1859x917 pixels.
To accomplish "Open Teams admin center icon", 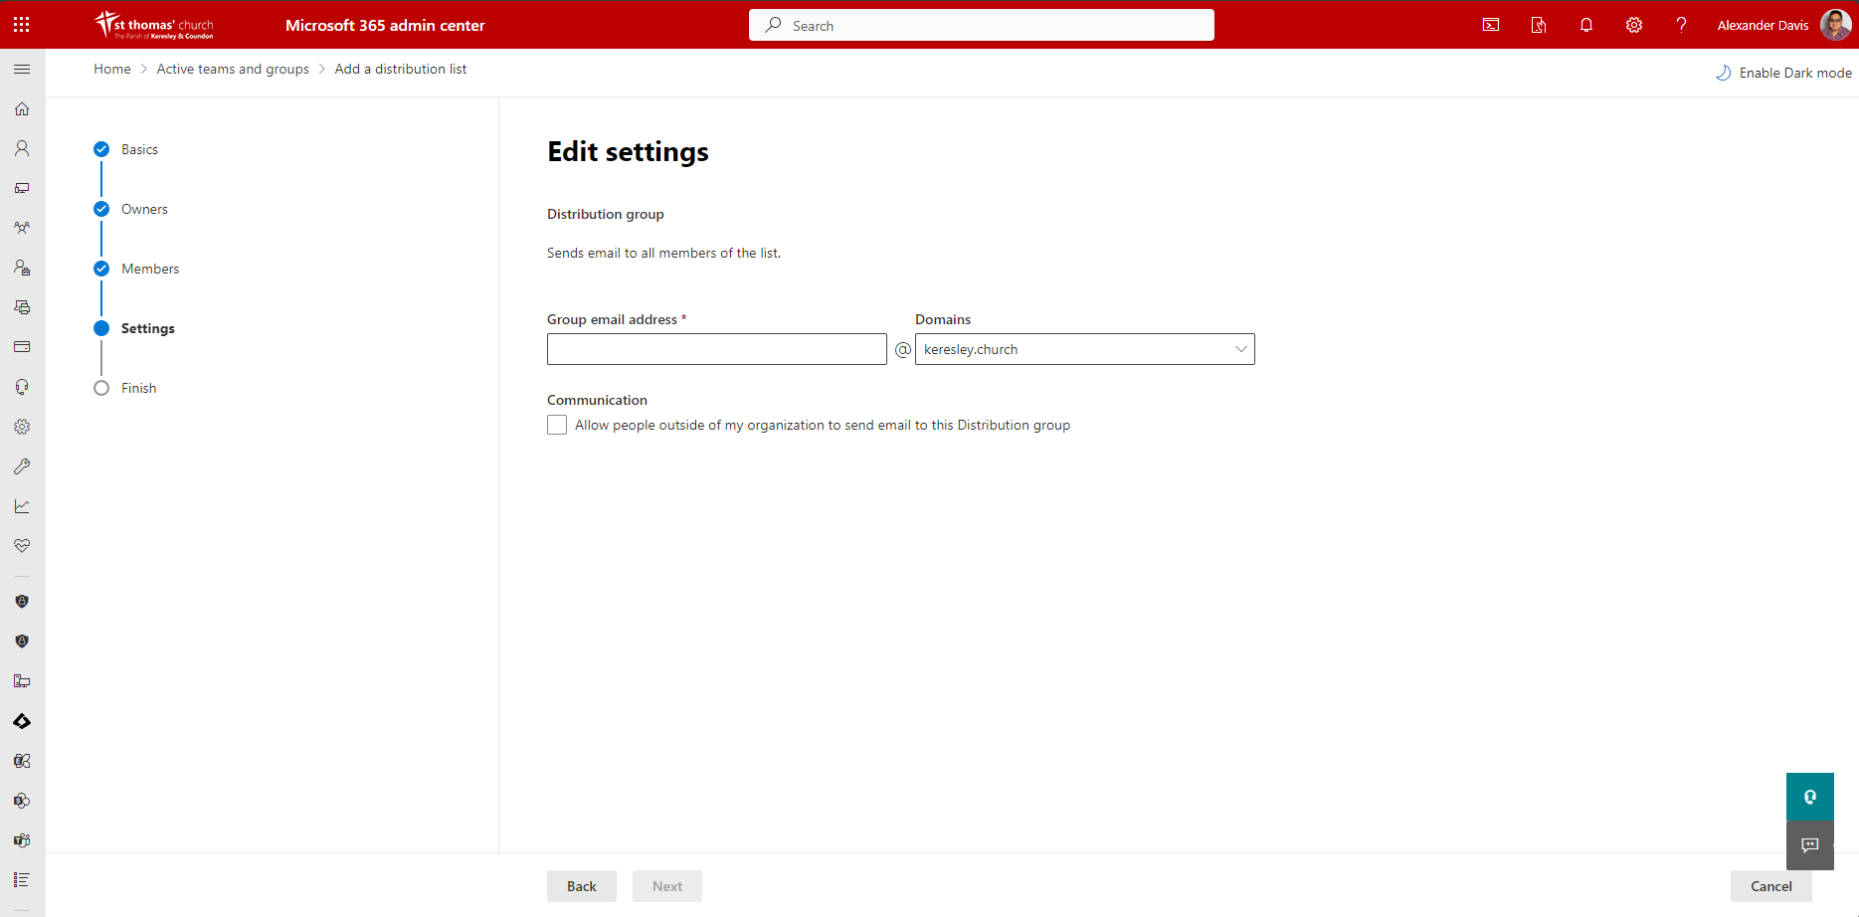I will click(x=22, y=840).
